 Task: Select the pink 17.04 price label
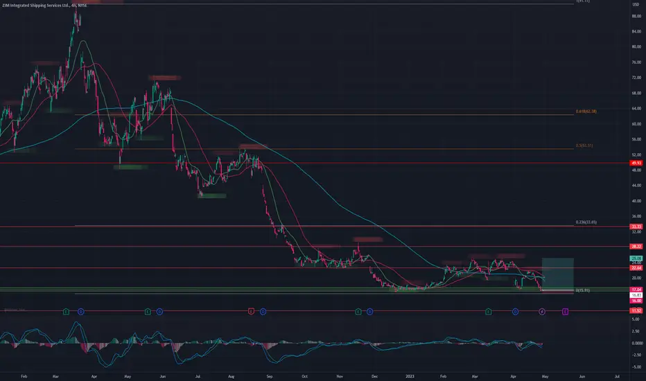coord(636,290)
